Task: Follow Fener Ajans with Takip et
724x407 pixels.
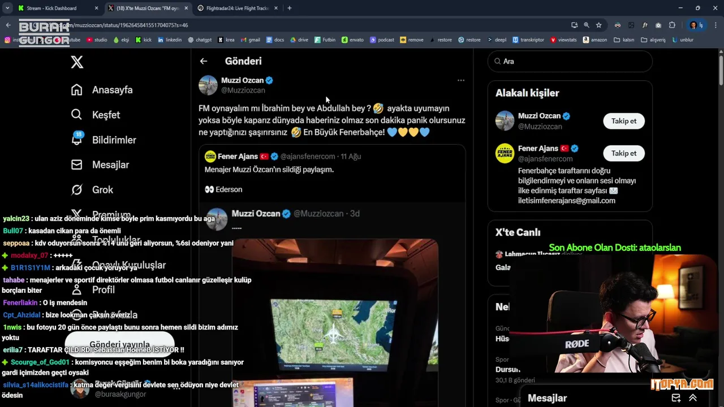Action: pyautogui.click(x=624, y=153)
